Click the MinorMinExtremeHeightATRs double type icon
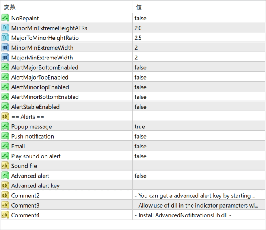This screenshot has width=266, height=230. tap(5, 28)
